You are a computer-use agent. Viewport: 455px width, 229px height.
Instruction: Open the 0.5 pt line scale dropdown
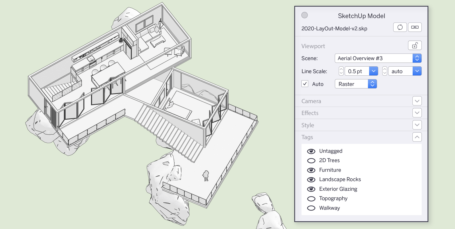(373, 71)
